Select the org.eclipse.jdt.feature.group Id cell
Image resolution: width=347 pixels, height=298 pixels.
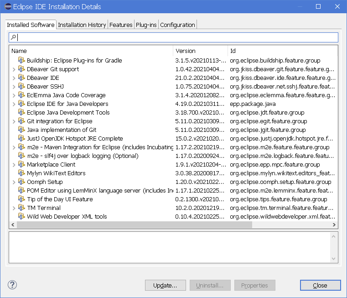coord(267,112)
